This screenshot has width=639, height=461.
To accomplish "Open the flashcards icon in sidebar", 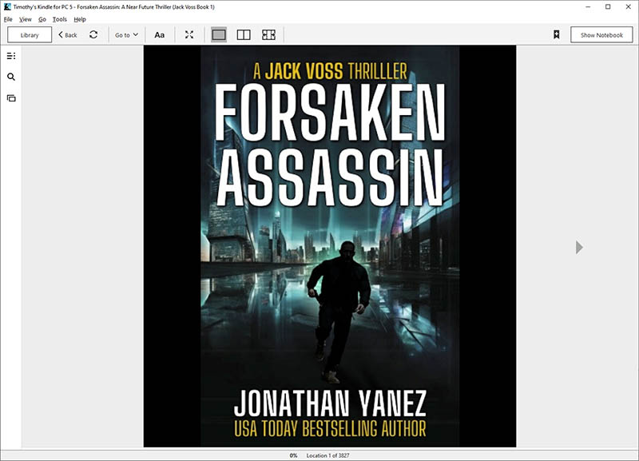I will coord(11,98).
